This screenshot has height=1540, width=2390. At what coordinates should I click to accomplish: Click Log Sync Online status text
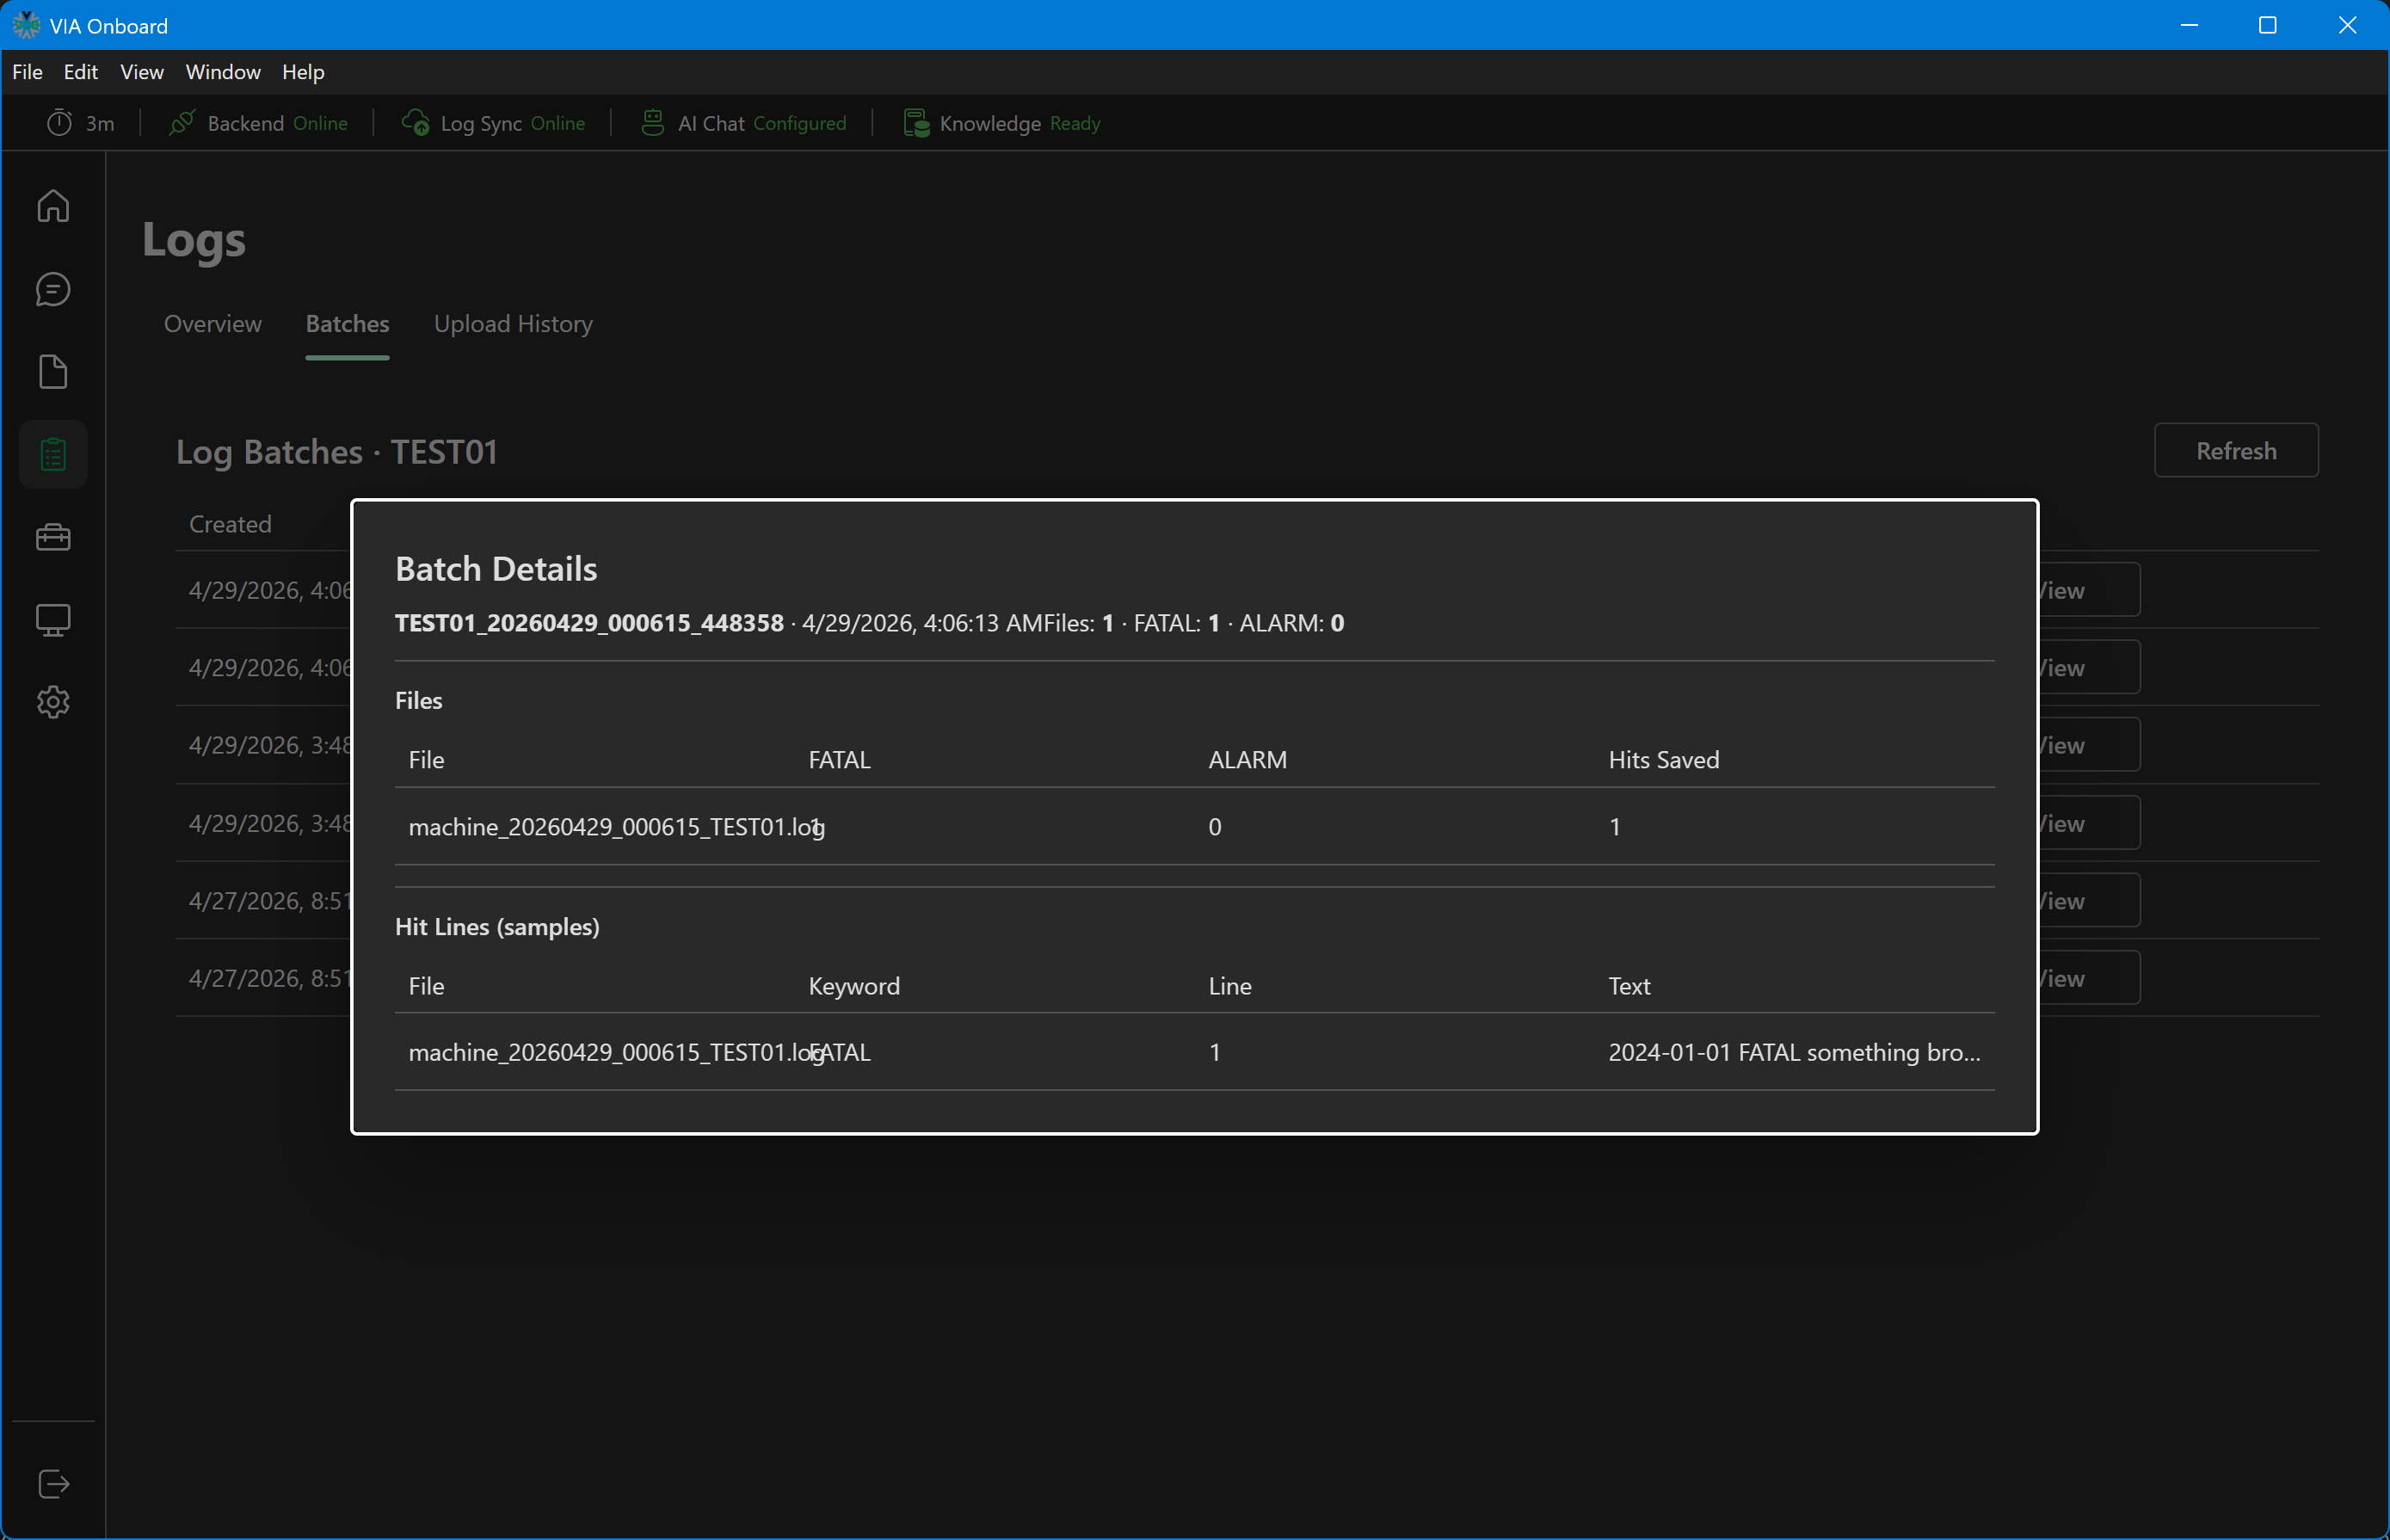tap(558, 123)
